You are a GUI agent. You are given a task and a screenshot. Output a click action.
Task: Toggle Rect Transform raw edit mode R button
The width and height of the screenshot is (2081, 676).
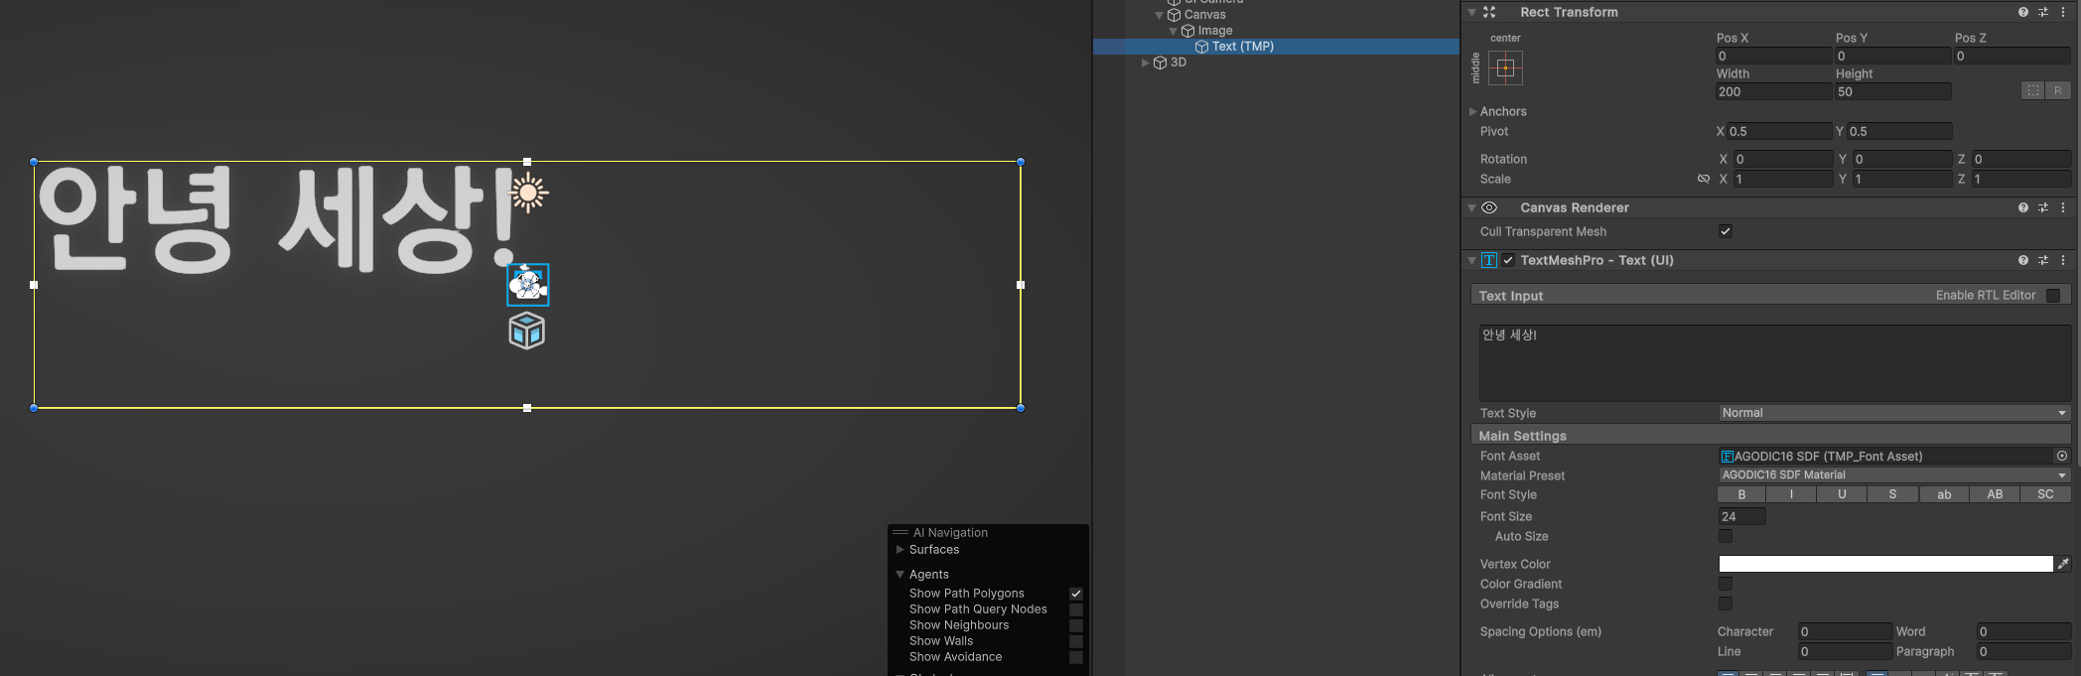point(2057,90)
